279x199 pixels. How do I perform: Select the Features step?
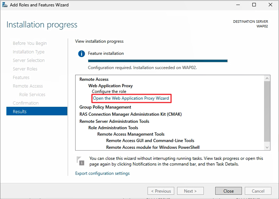coord(21,77)
